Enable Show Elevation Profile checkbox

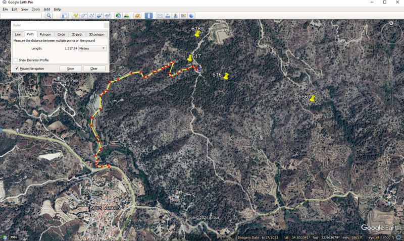pos(16,60)
